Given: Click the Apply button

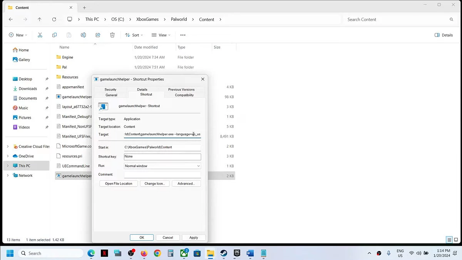Looking at the screenshot, I should click(x=194, y=238).
